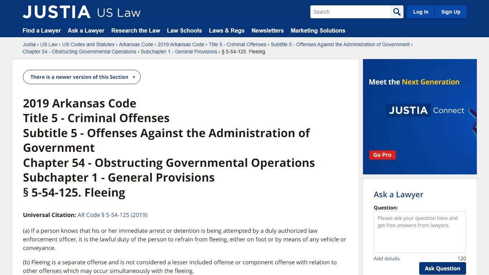Click the search magnifier icon

(x=397, y=12)
